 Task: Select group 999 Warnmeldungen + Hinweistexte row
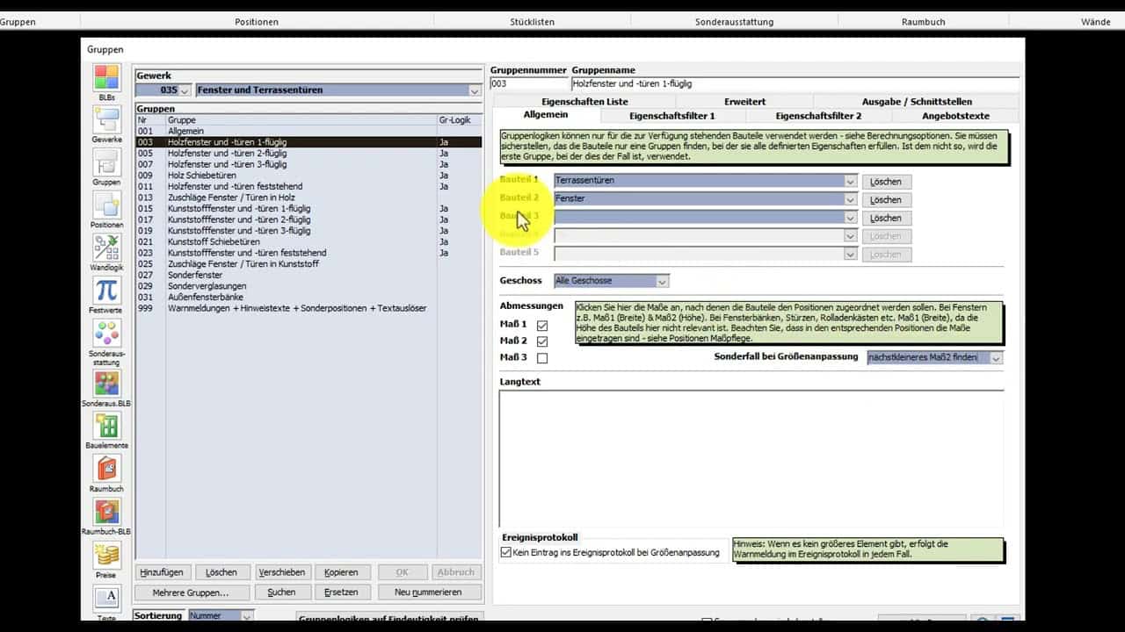(308, 308)
